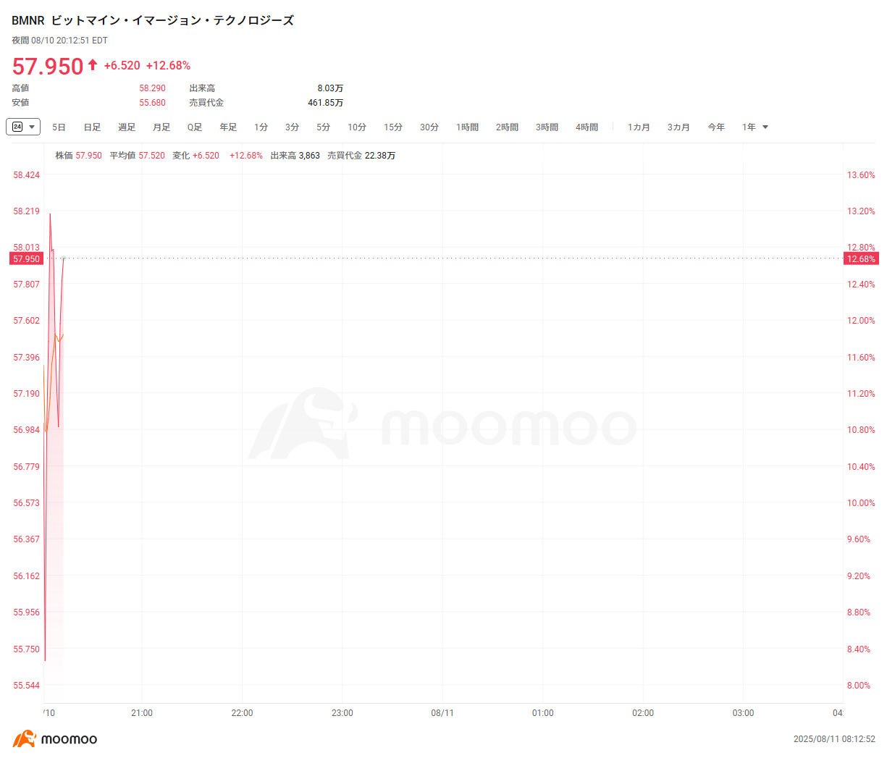View the 3カ月 three-month chart

[678, 127]
